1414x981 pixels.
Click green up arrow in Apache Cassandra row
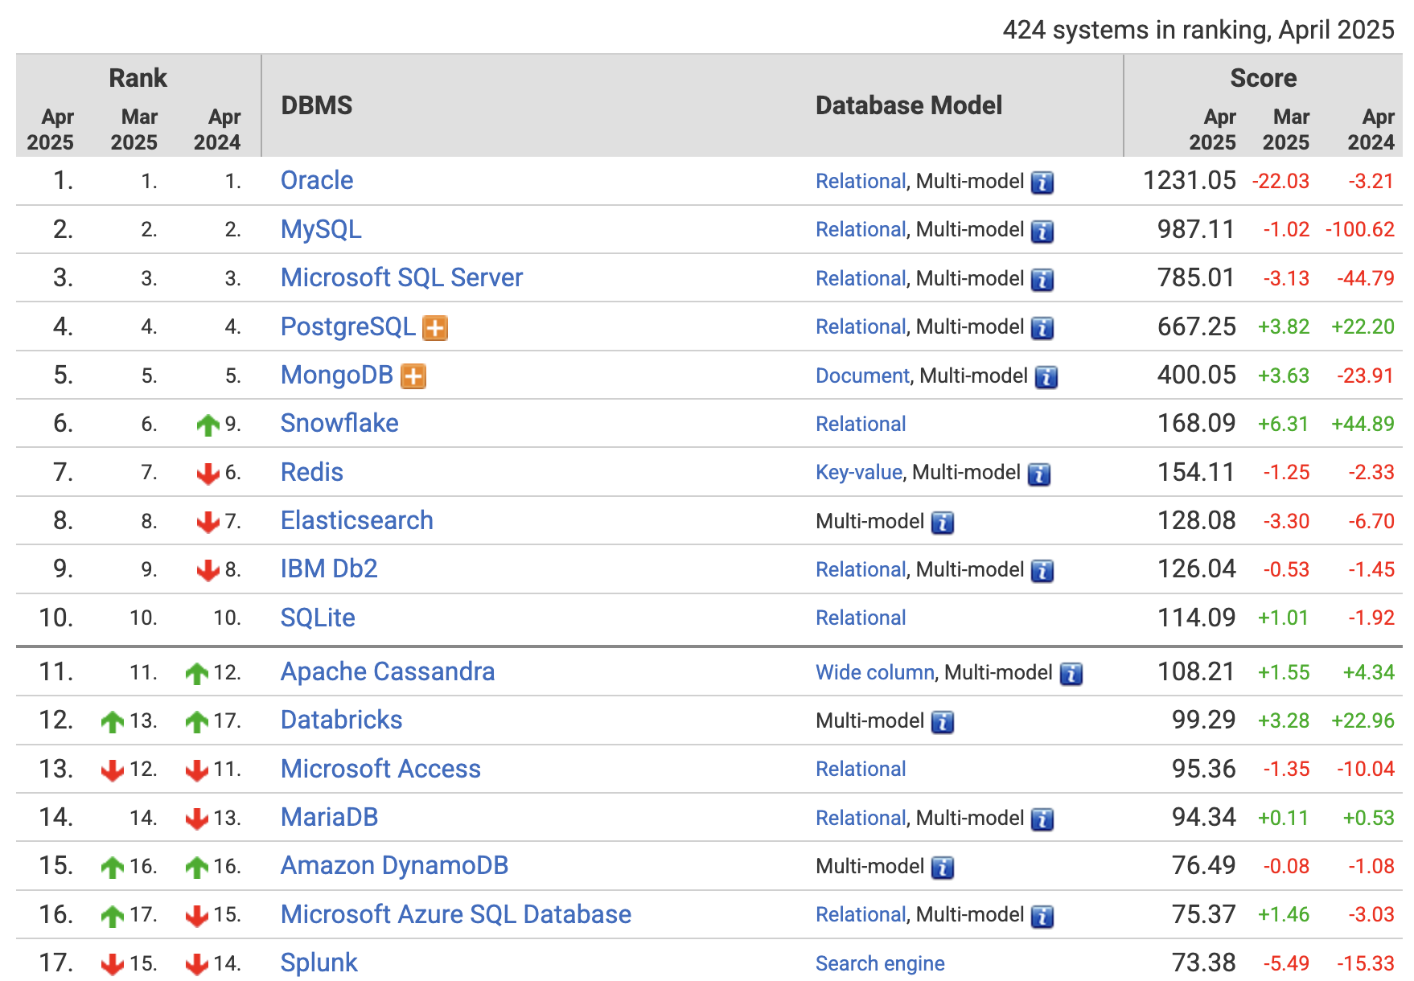(197, 673)
